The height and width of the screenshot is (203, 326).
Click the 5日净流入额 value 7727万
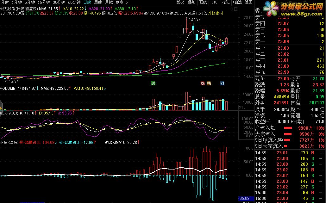(306, 140)
